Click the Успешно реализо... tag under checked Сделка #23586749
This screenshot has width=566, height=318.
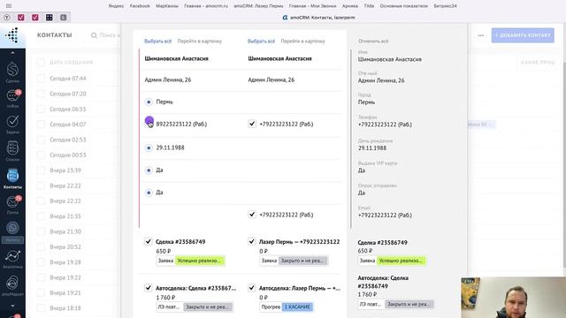tap(200, 261)
